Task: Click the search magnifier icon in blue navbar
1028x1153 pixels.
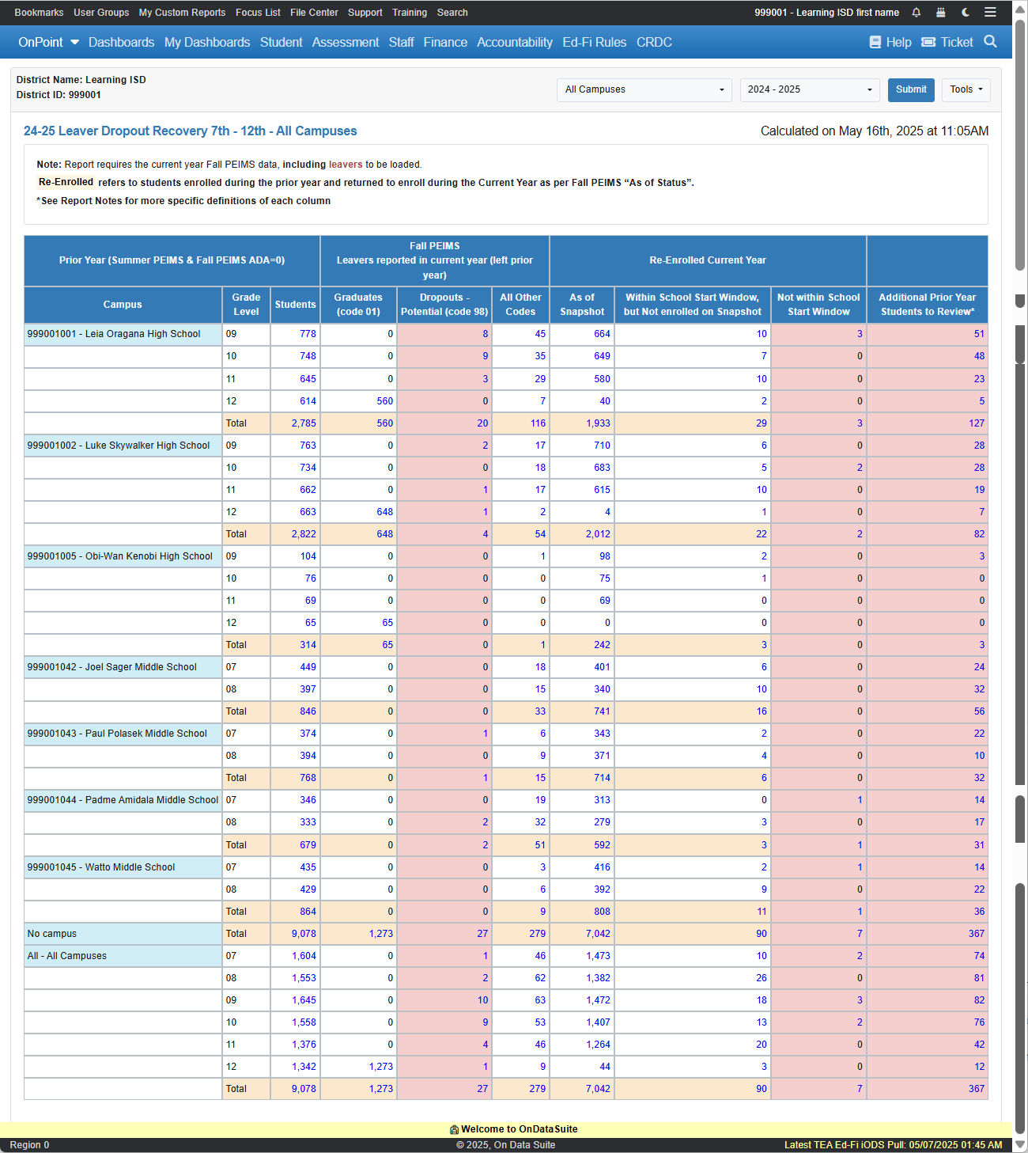Action: 990,42
